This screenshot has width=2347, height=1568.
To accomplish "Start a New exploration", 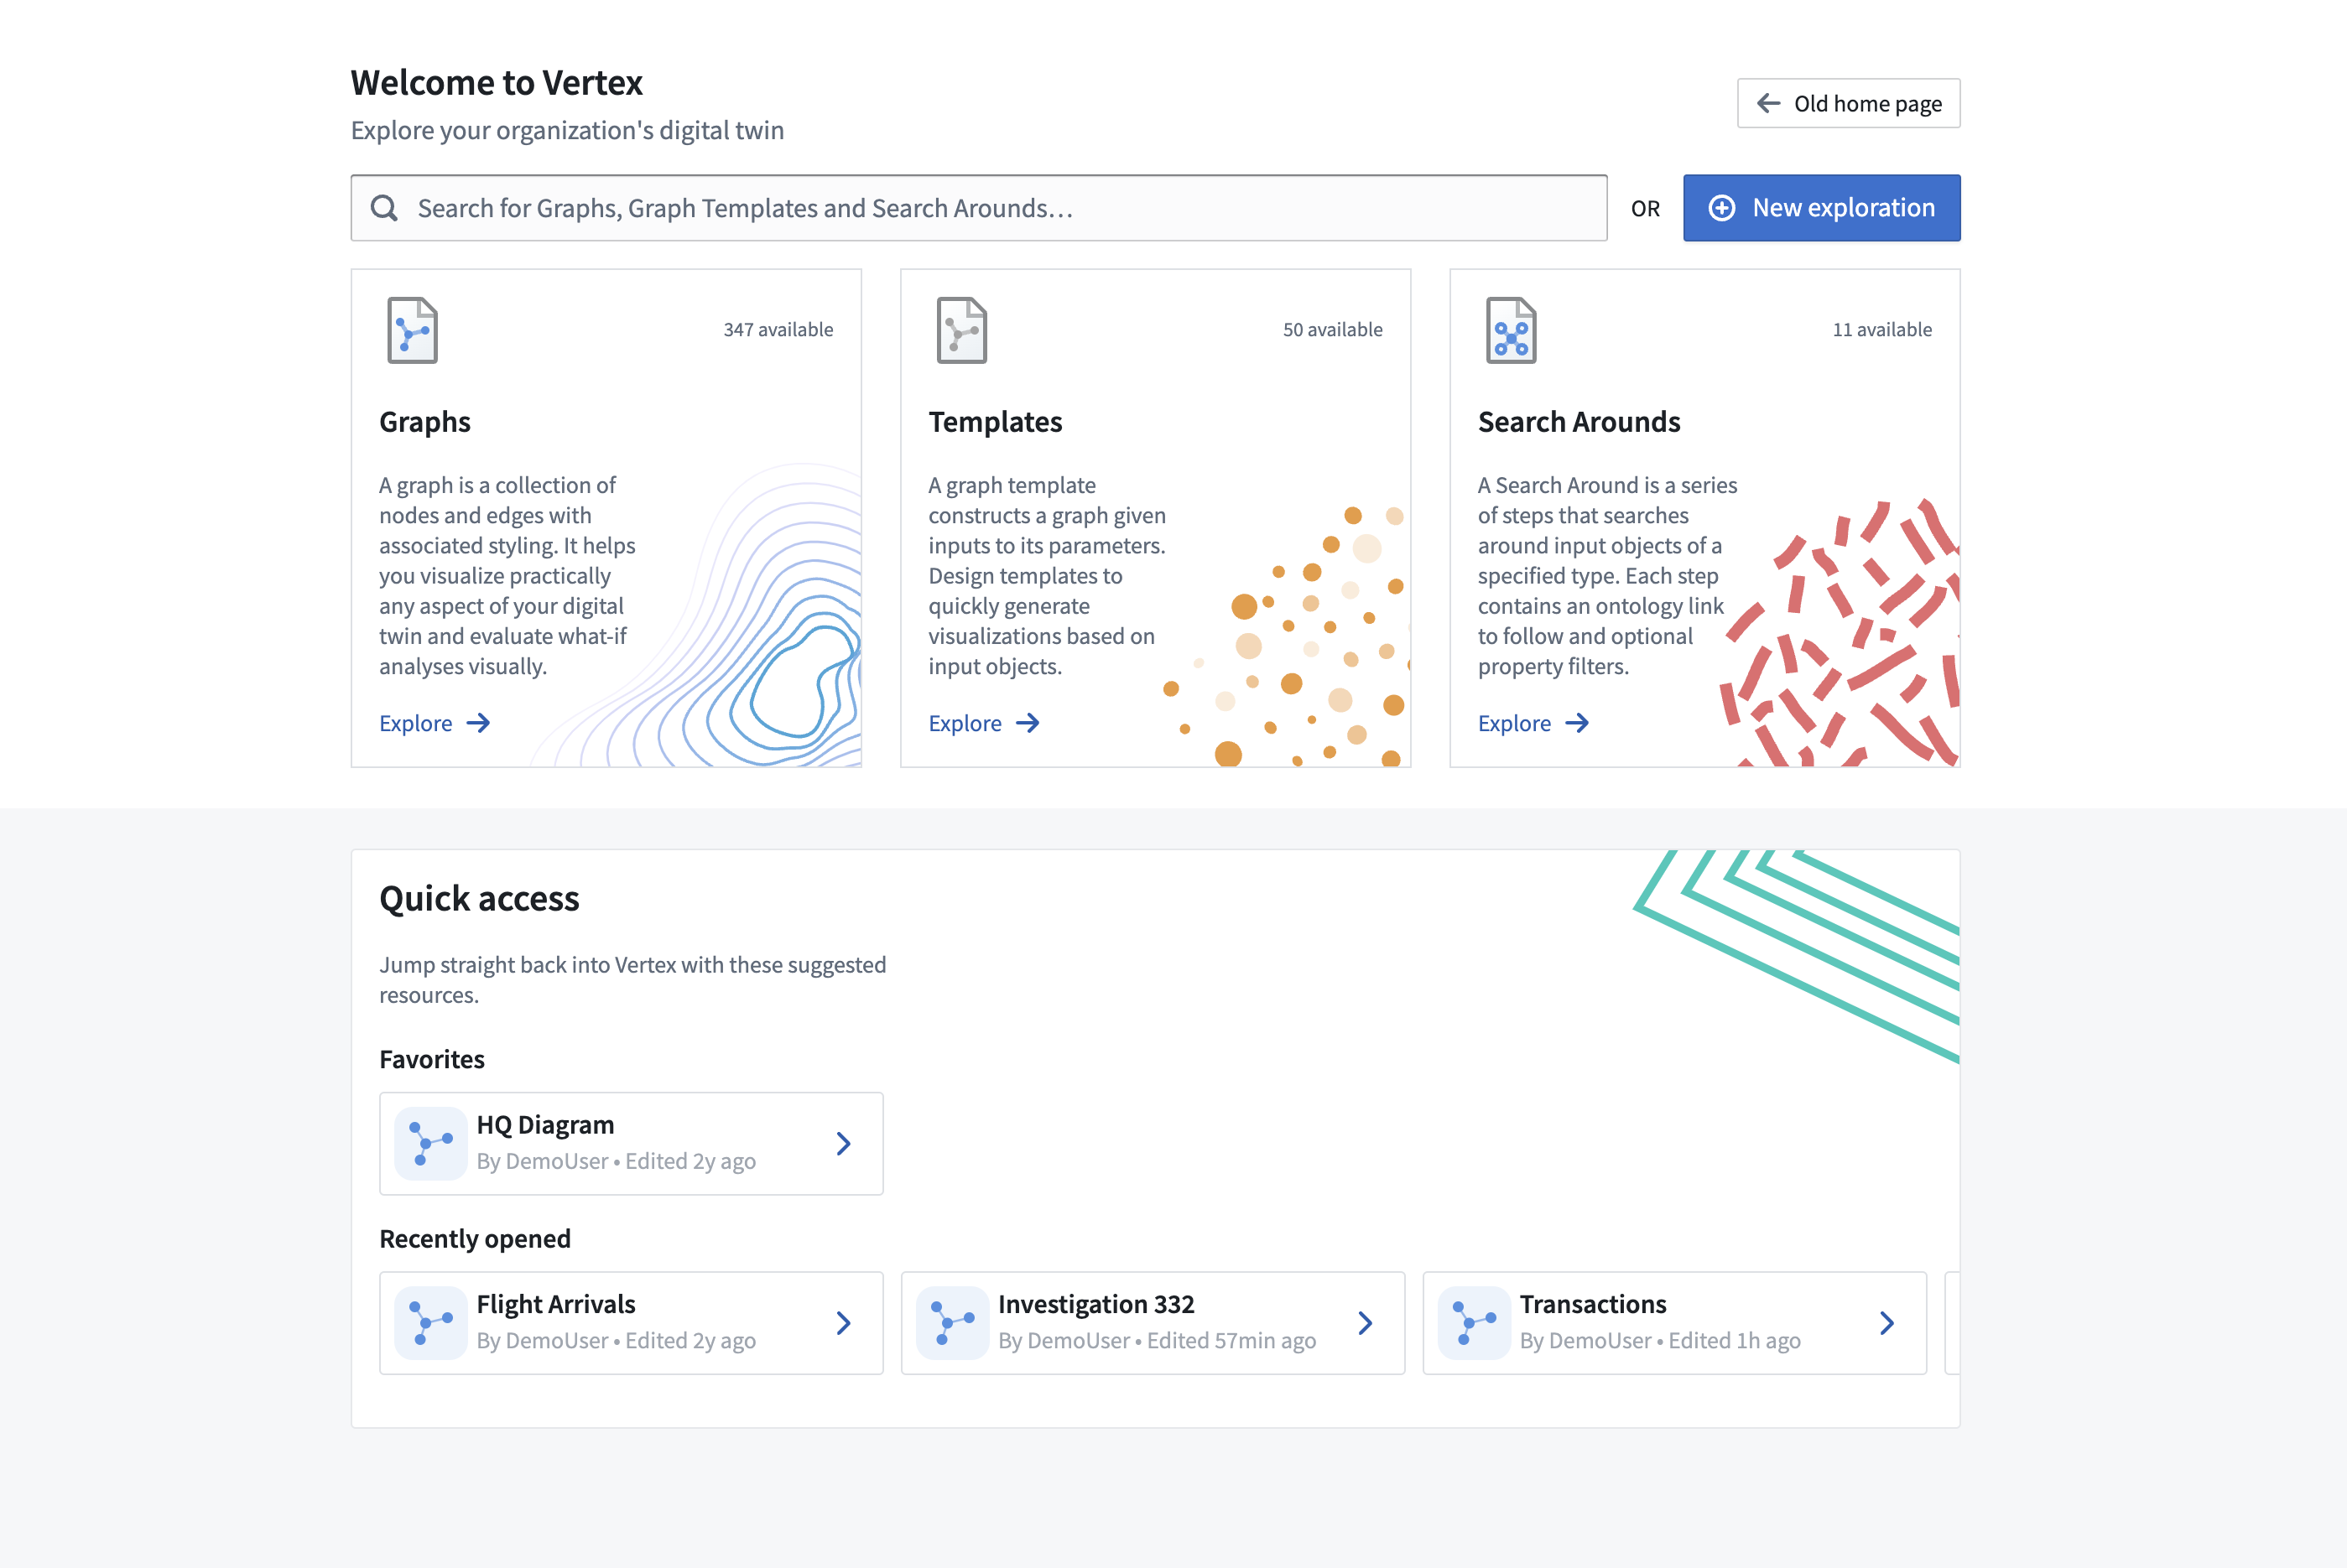I will click(1821, 208).
